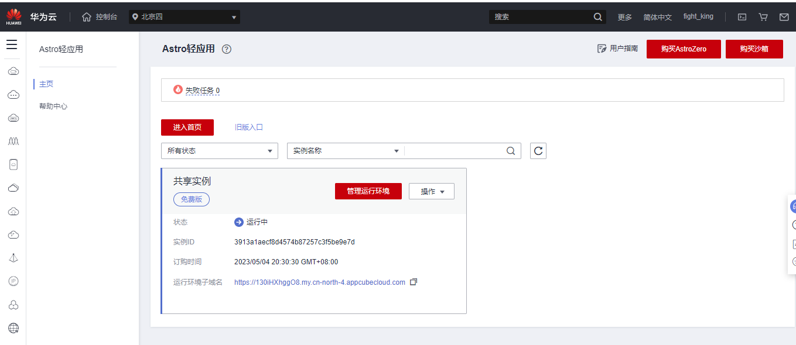Click the instance name search magnifier

point(511,151)
